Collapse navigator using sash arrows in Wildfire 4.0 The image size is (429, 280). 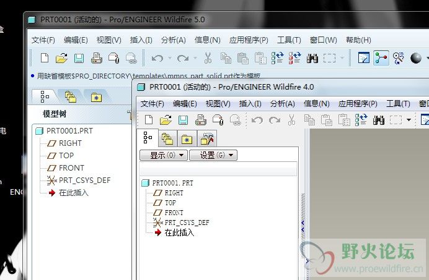303,226
